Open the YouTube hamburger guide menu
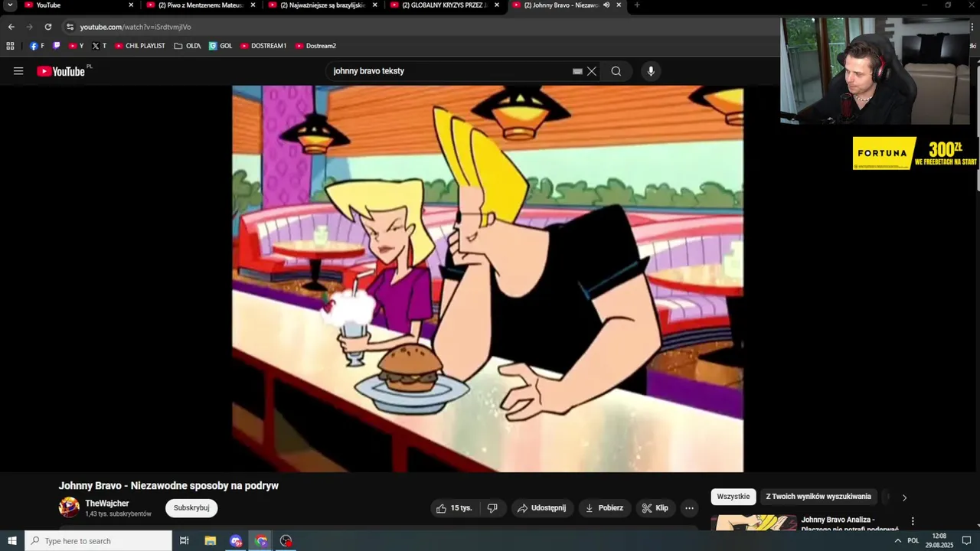Viewport: 980px width, 551px height. pos(18,71)
